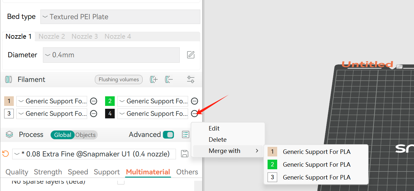414x191 pixels.
Task: Open filament settings sliders icon
Action: tap(191, 80)
